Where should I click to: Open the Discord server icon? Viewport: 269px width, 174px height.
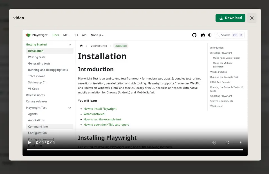pos(203,35)
